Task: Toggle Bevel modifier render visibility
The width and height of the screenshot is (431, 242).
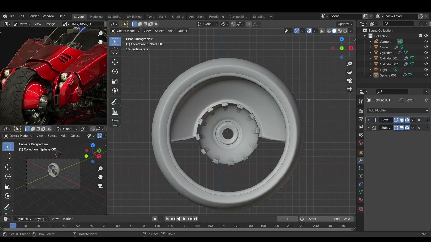Action: tap(407, 120)
